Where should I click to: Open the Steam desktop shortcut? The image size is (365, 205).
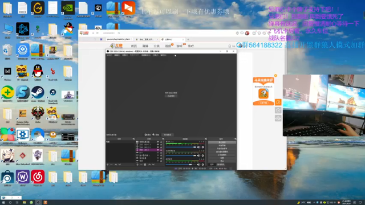tap(38, 92)
